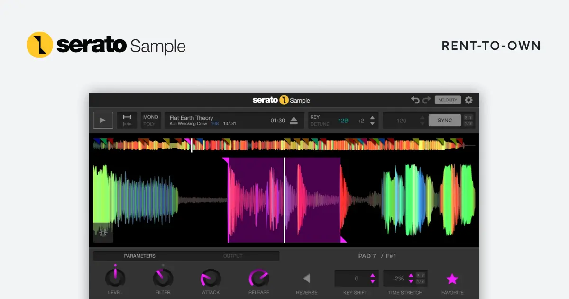The height and width of the screenshot is (299, 569).
Task: Toggle the playback trigger mode icon
Action: (x=127, y=121)
